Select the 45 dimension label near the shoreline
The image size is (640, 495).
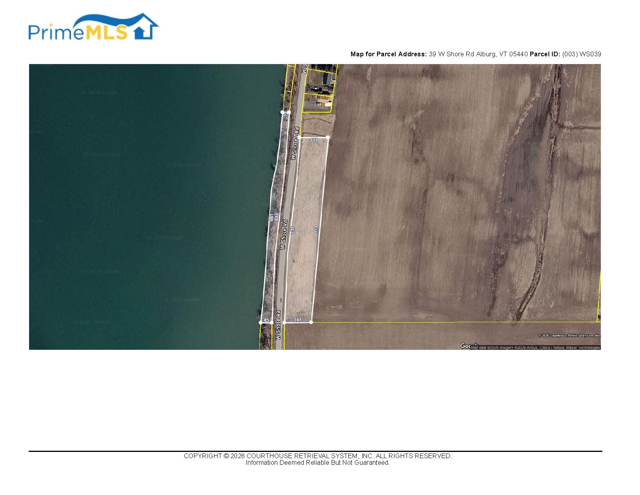click(x=266, y=320)
